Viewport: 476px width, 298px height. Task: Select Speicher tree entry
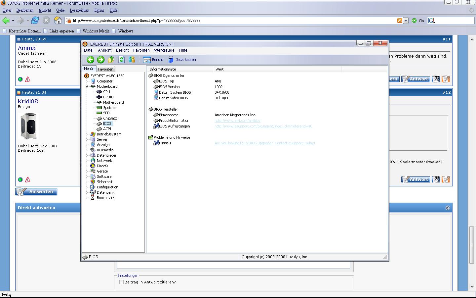[x=110, y=108]
